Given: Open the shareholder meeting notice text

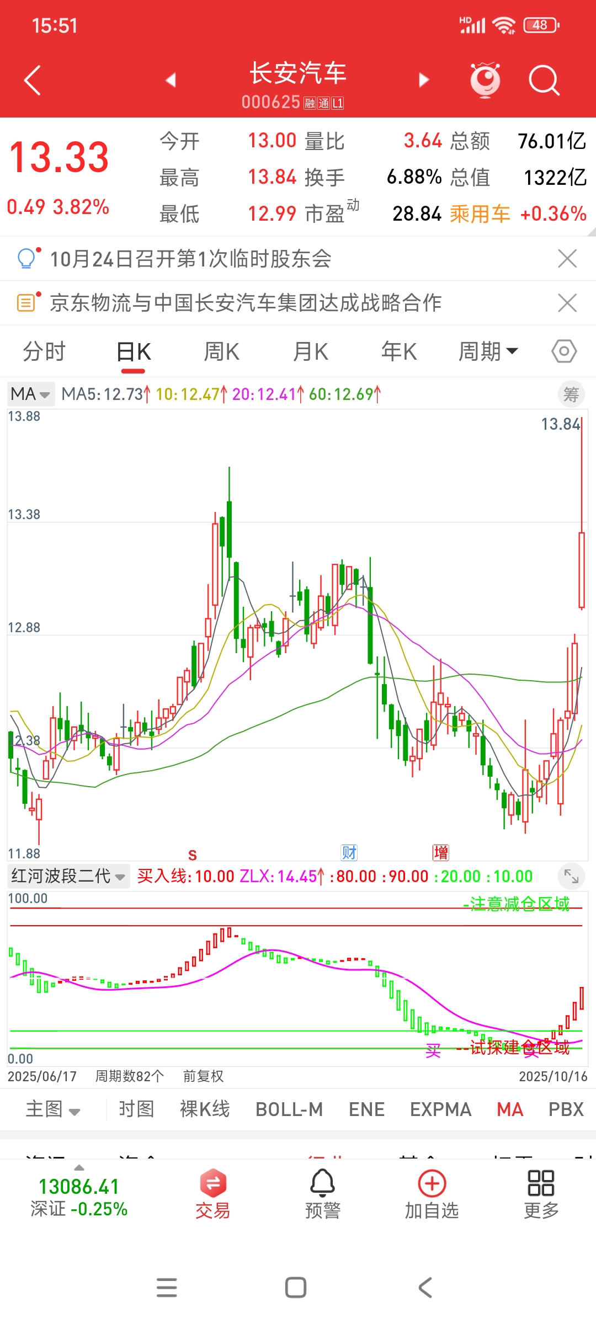Looking at the screenshot, I should click(190, 258).
